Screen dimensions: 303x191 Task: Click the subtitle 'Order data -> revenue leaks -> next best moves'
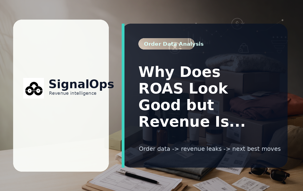pos(210,149)
